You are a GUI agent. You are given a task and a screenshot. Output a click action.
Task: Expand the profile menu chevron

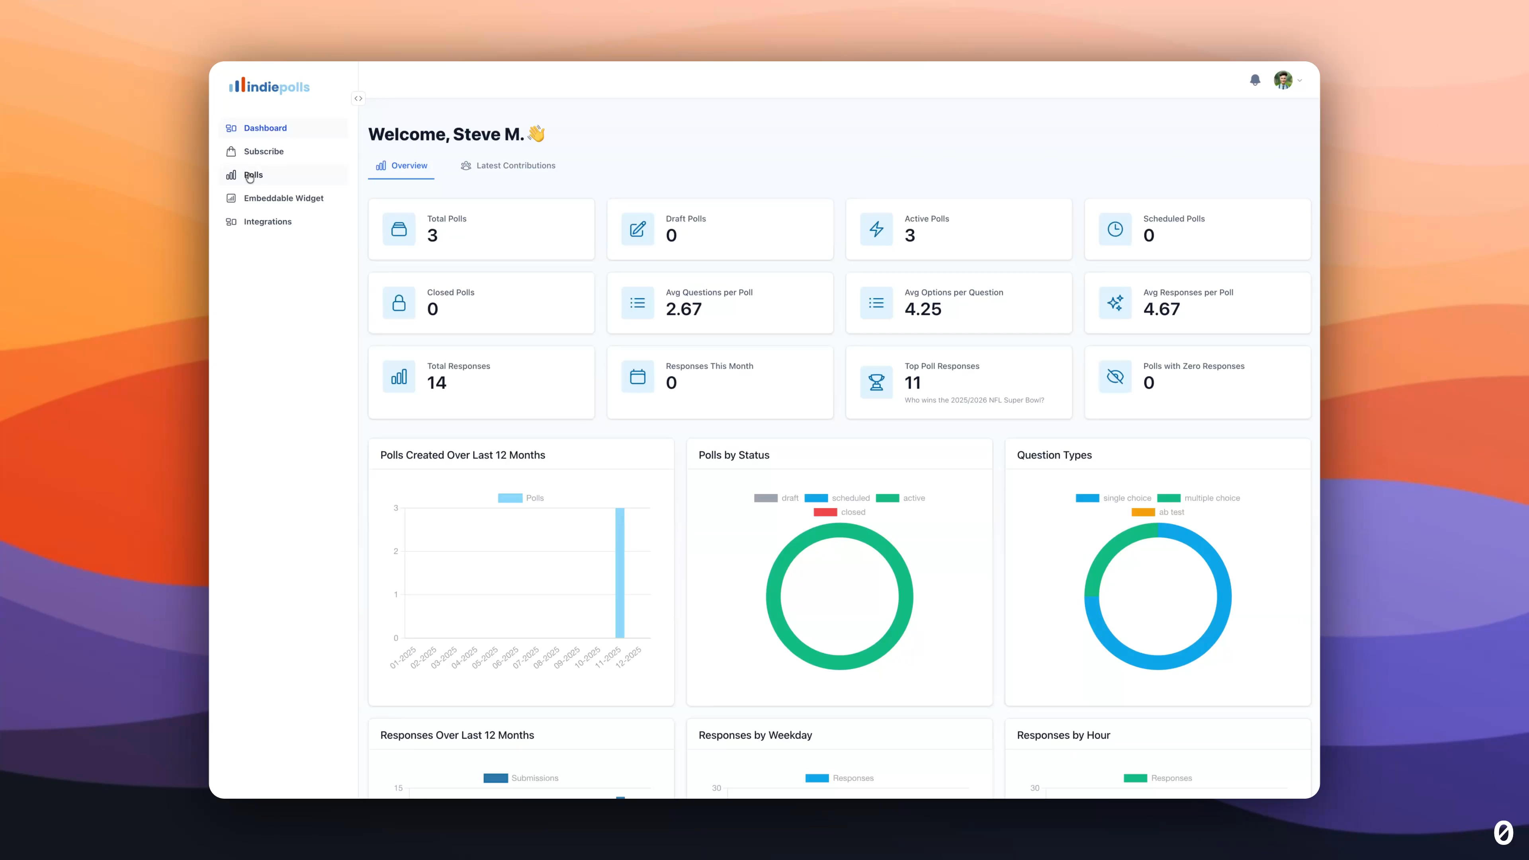click(x=1300, y=80)
